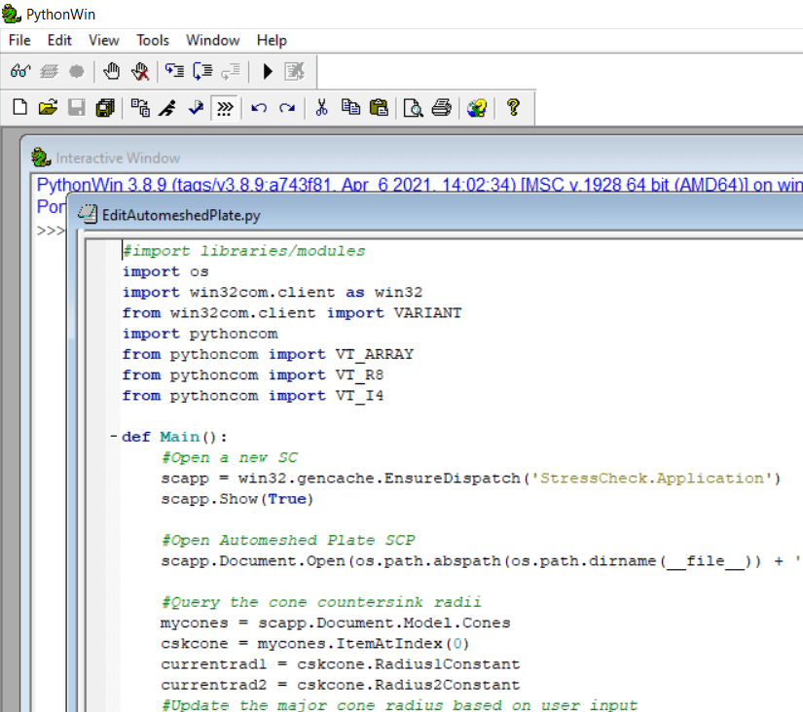Clear all breakpoints with the hand-and-X icon
The width and height of the screenshot is (803, 712).
point(137,70)
